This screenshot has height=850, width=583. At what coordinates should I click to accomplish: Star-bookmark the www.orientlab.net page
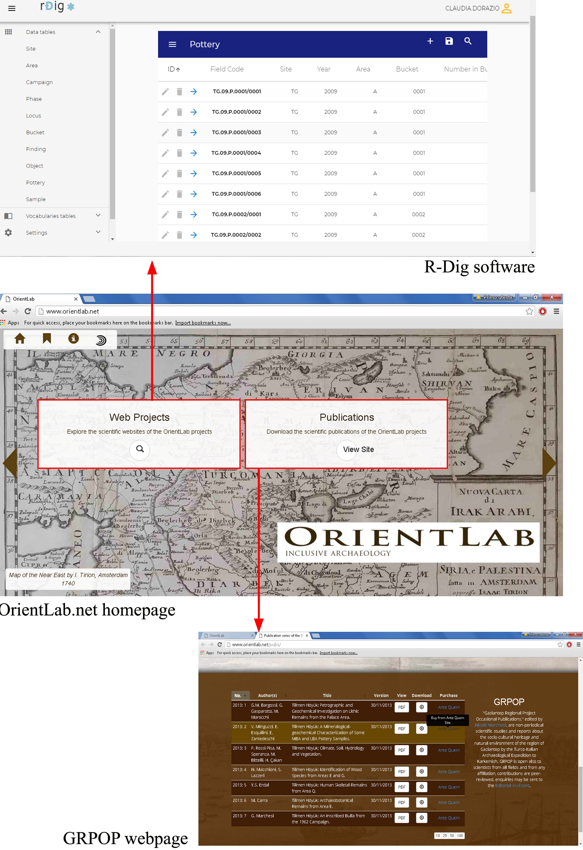[x=529, y=311]
